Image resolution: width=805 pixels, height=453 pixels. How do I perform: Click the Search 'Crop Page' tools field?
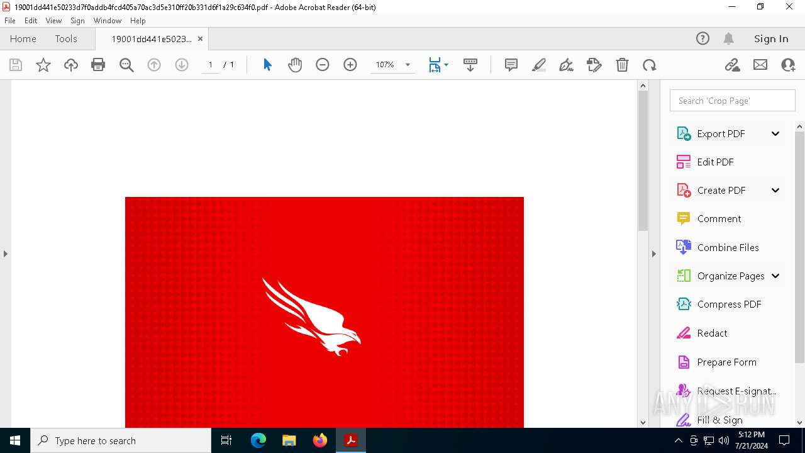733,101
